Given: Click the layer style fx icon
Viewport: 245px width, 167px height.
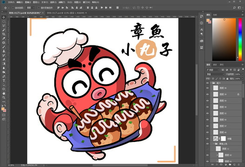Looking at the screenshot, I should pyautogui.click(x=217, y=165).
